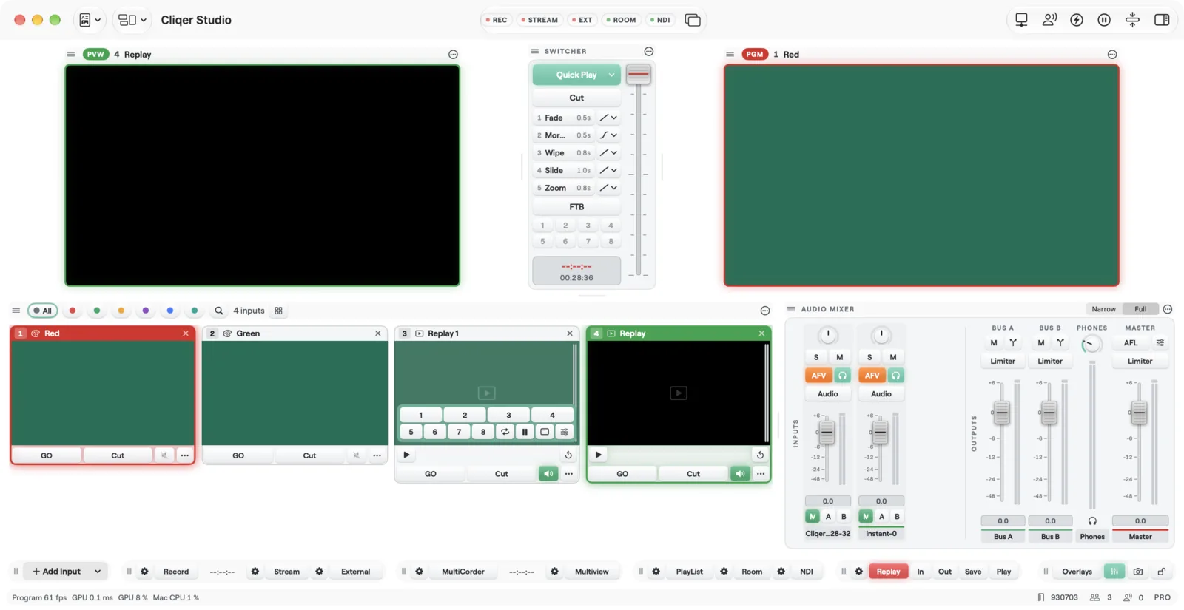Image resolution: width=1184 pixels, height=610 pixels.
Task: Click the unlock icon in bottom bar
Action: click(1162, 572)
